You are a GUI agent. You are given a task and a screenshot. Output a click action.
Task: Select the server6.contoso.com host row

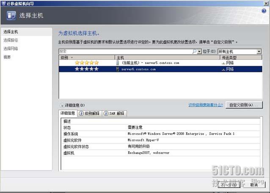coord(160,69)
